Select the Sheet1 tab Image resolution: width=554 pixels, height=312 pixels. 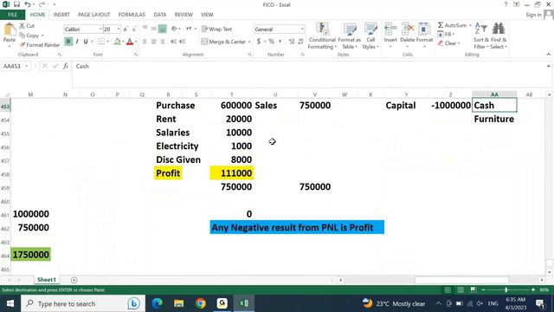tap(47, 280)
